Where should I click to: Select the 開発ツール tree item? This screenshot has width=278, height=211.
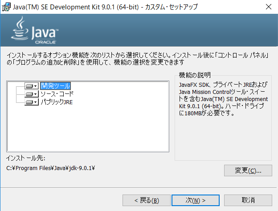tap(56, 86)
